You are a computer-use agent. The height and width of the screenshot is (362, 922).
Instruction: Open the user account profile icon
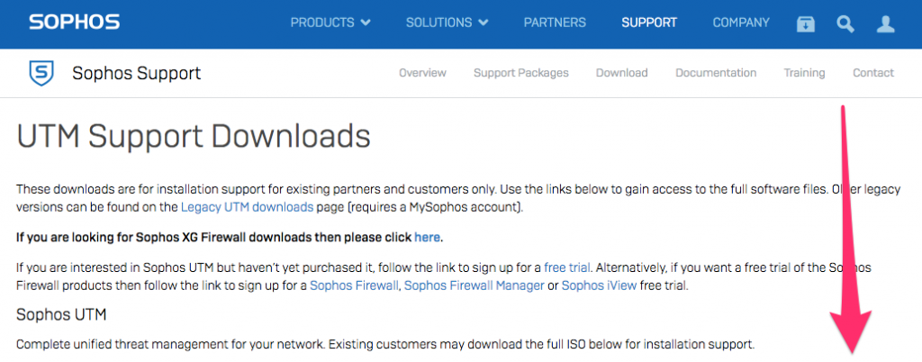click(x=886, y=24)
